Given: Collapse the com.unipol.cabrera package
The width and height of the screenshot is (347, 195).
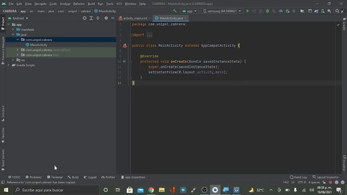Looking at the screenshot, I should [17, 40].
